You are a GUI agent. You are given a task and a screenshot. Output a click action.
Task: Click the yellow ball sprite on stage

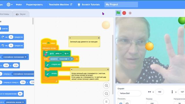point(149,46)
